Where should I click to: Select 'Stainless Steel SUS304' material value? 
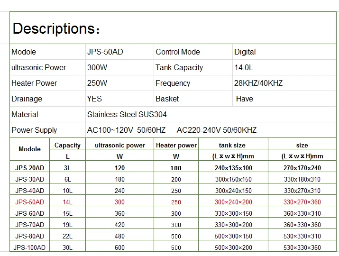pos(127,114)
